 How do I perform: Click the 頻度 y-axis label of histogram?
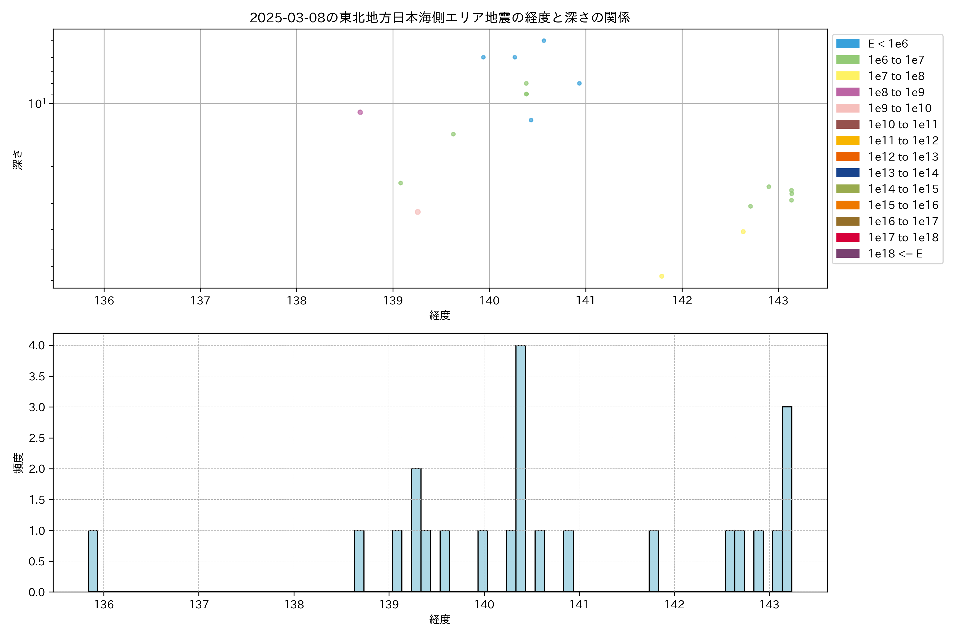[18, 463]
